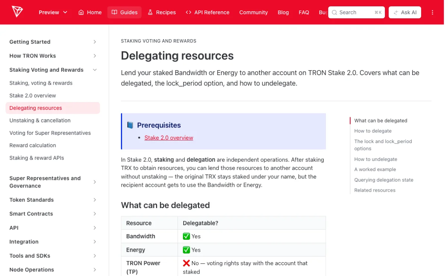448x276 pixels.
Task: Jump to Related resources section
Action: coord(375,190)
